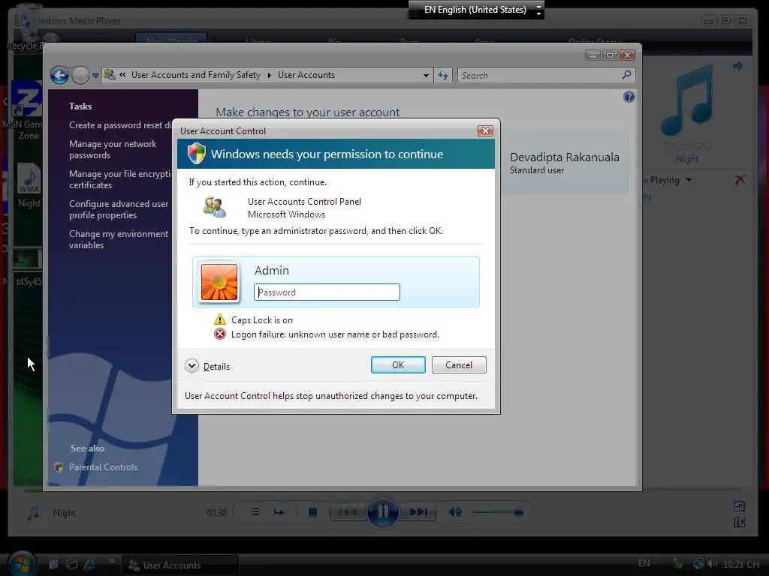Switch Media Player to compact mode
Viewport: 769px width, 576px height.
coord(739,522)
